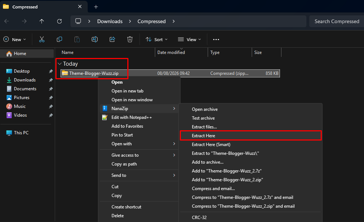Close the Compressed tab

[x=80, y=7]
